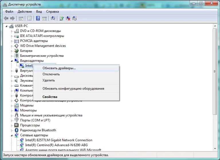Open the Файл menu

[9, 12]
